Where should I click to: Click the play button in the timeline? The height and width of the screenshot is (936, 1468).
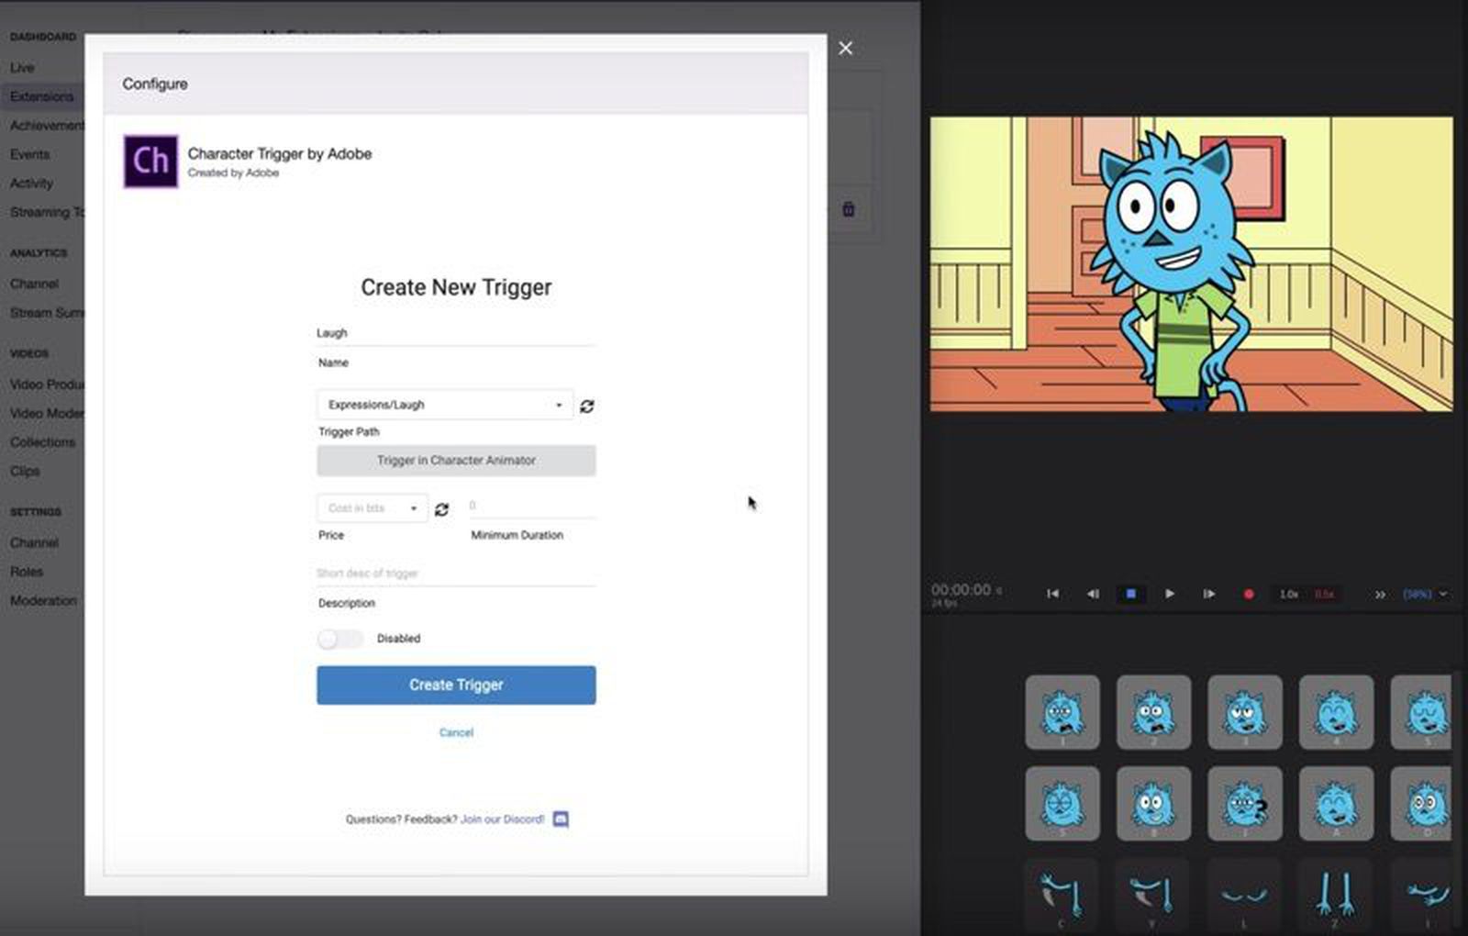tap(1169, 594)
